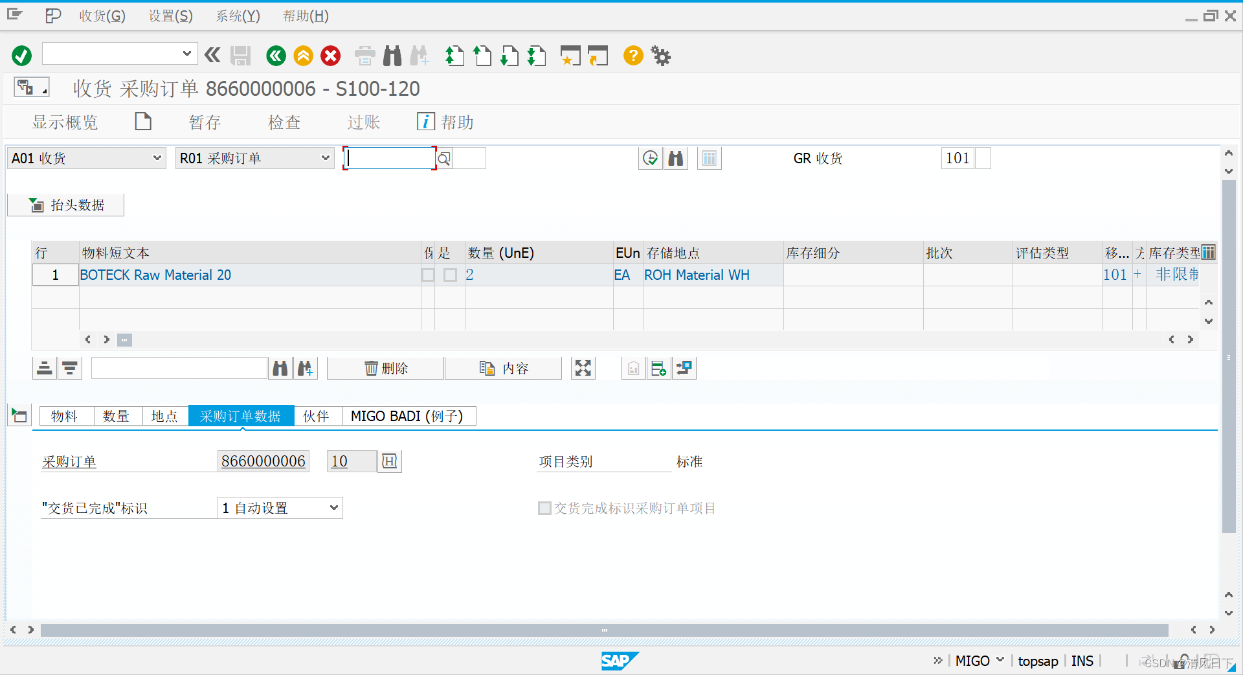Collapse the 抬头数据 header data section
The height and width of the screenshot is (675, 1243).
[65, 205]
